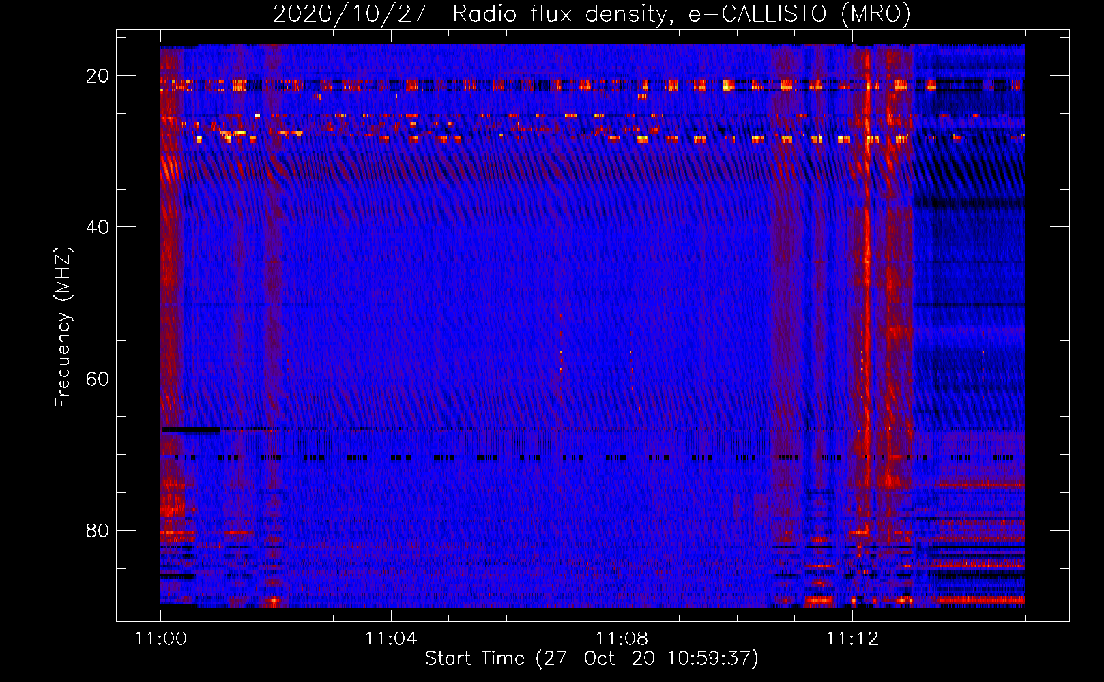Click the 60 MHz frequency tick label
1104x682 pixels.
point(98,379)
